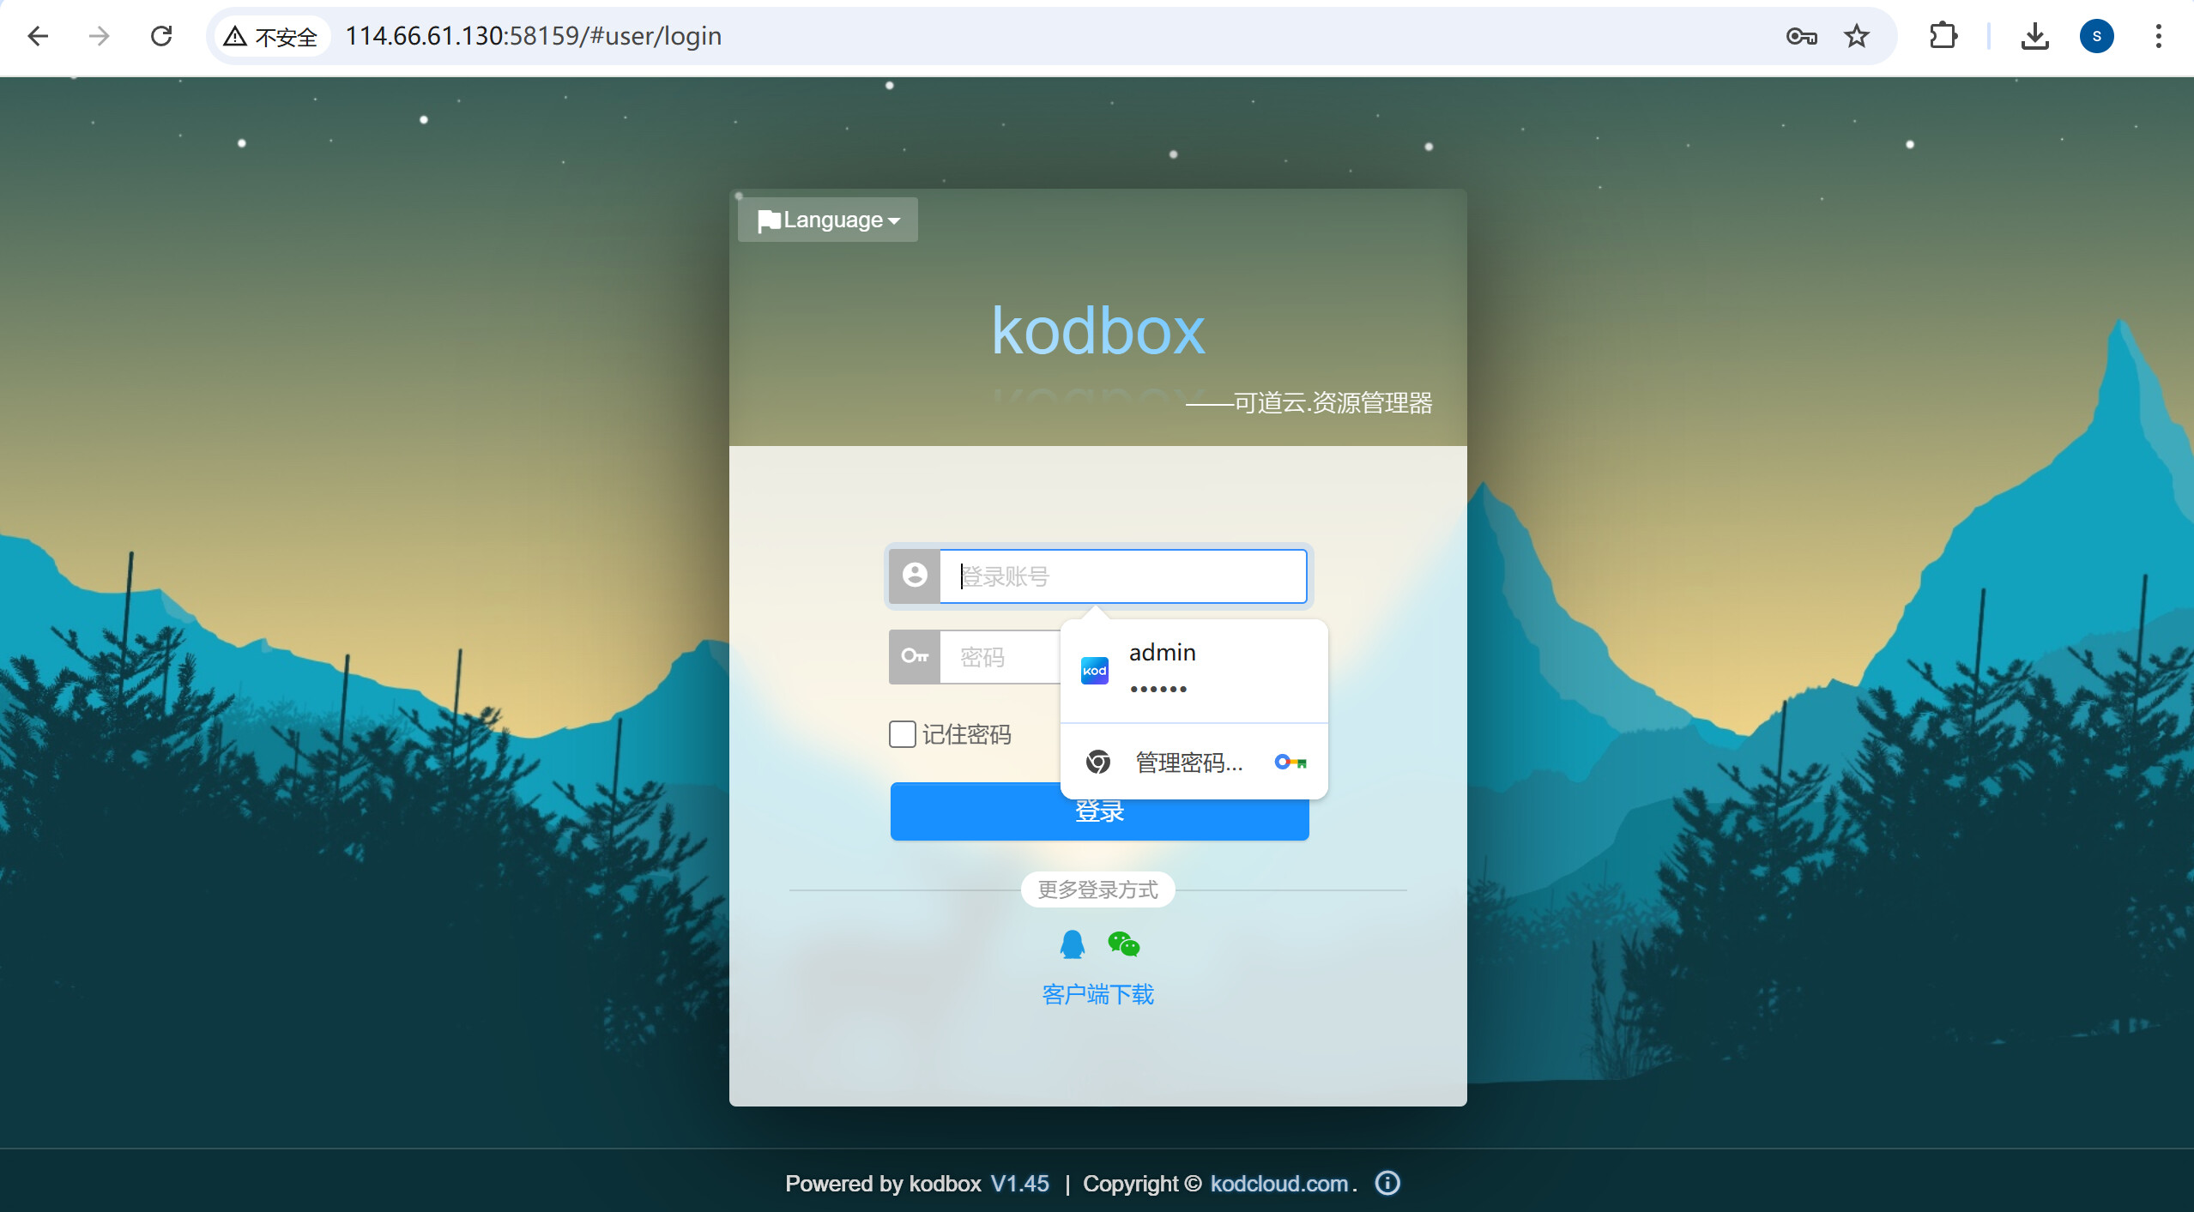Click the WeChat login icon
2194x1212 pixels.
(1123, 944)
